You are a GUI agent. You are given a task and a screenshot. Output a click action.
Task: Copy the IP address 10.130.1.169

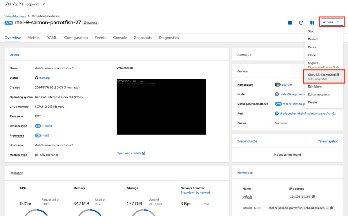313,197
